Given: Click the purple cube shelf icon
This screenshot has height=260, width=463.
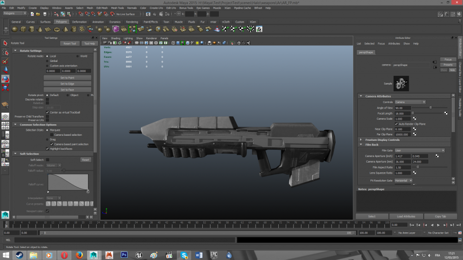Looking at the screenshot, I should click(x=115, y=29).
